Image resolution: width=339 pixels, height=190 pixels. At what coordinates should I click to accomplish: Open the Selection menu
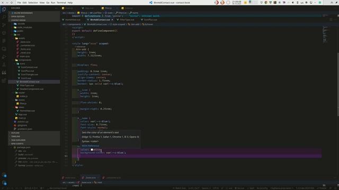33,3
